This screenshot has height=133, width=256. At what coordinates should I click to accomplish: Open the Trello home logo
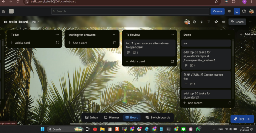pos(11,11)
